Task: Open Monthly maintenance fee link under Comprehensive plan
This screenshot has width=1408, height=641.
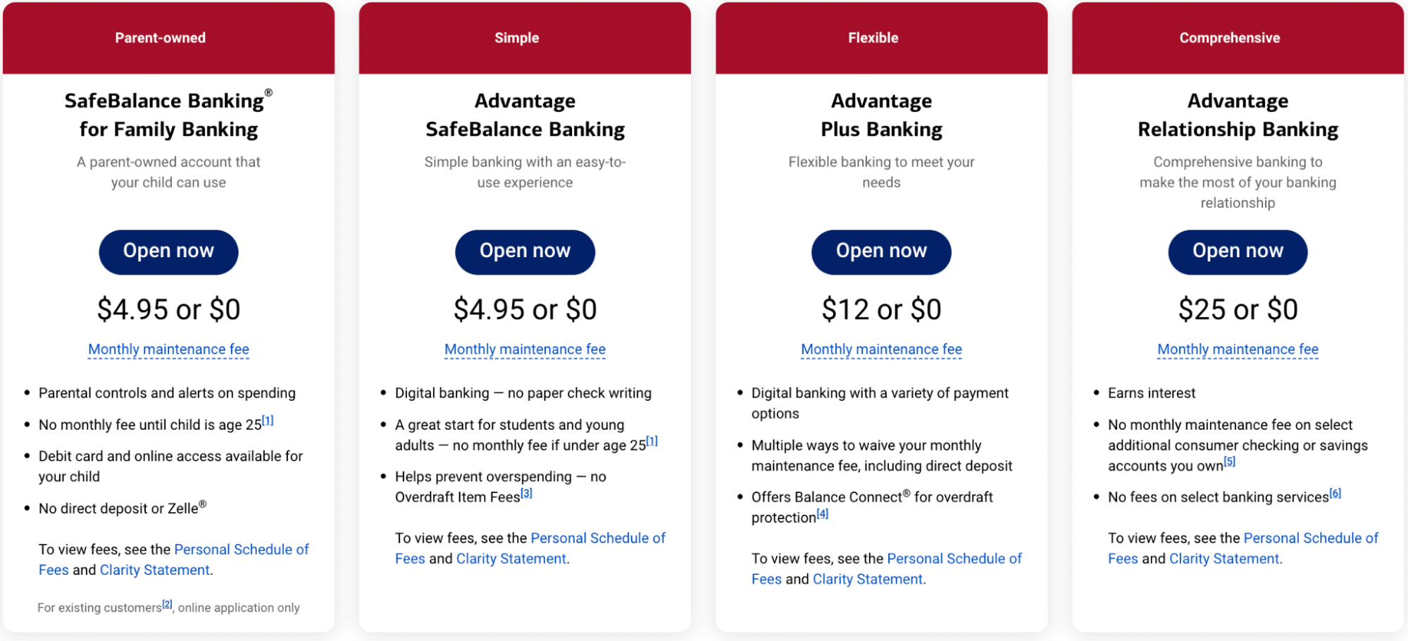Action: [1238, 349]
